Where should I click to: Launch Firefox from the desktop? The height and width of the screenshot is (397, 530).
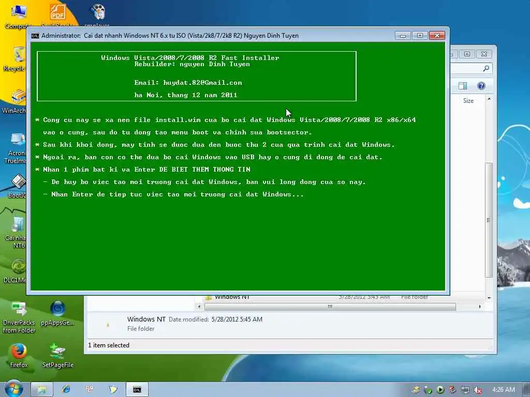(x=19, y=355)
